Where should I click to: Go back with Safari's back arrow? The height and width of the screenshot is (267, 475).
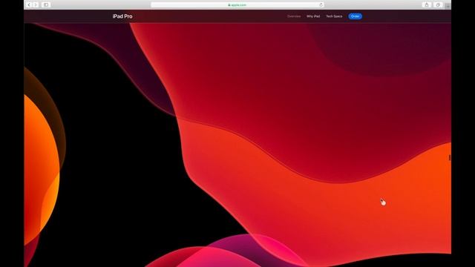(29, 5)
